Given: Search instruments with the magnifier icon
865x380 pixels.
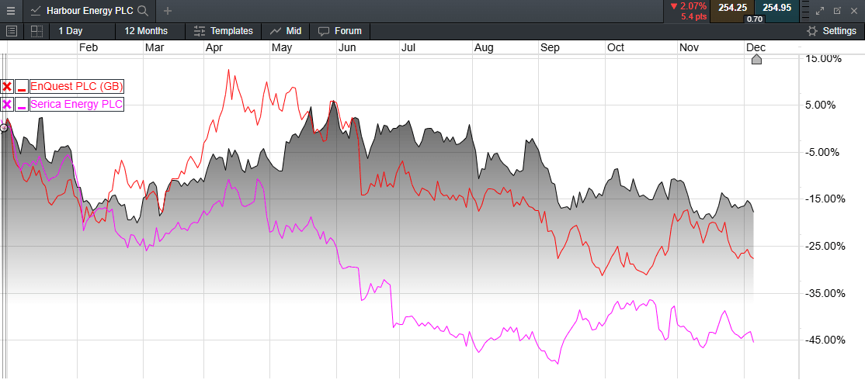Looking at the screenshot, I should click(142, 10).
